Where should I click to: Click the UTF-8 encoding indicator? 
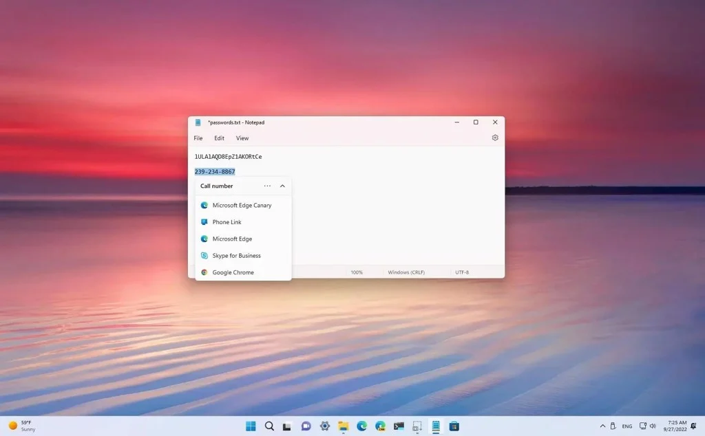462,272
